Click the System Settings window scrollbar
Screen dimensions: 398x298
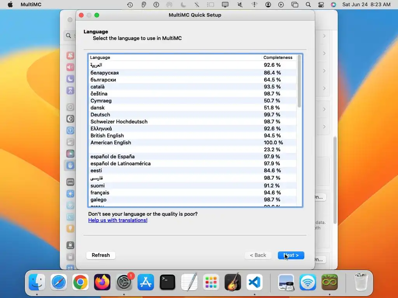(335, 180)
